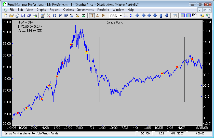The image size is (214, 138).
Task: Click status bar text Janus Fund in Master Portfolio
Action: tap(31, 133)
